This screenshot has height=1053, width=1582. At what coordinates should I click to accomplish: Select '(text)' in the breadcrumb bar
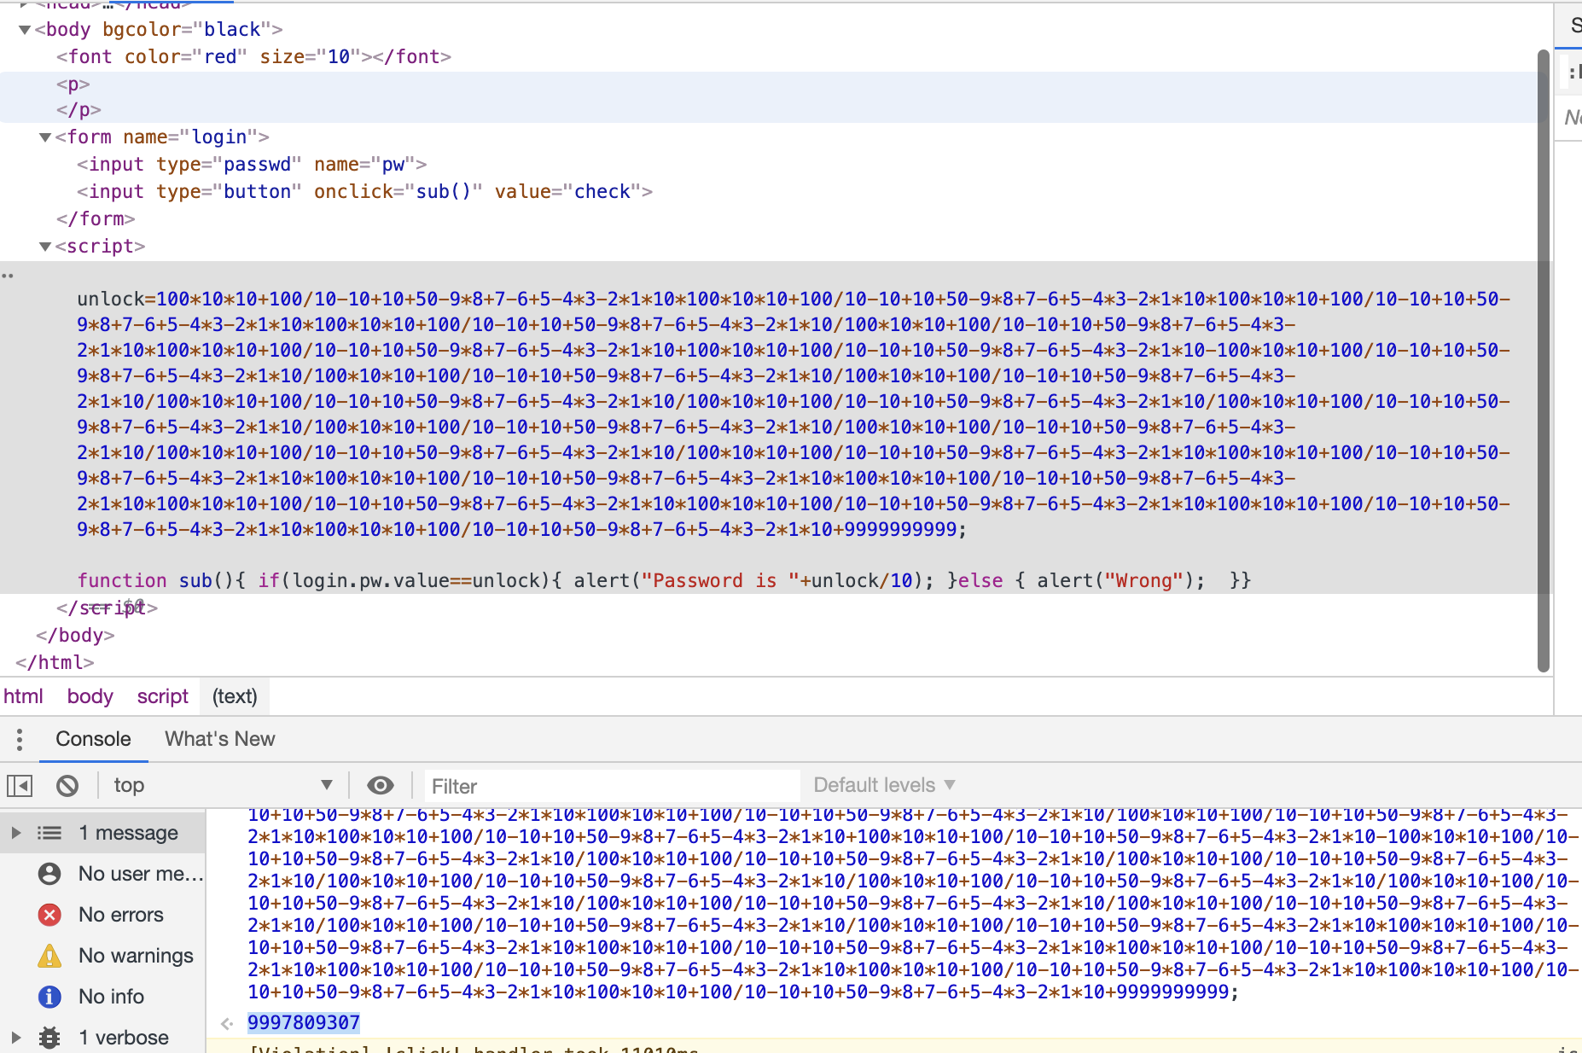235,696
